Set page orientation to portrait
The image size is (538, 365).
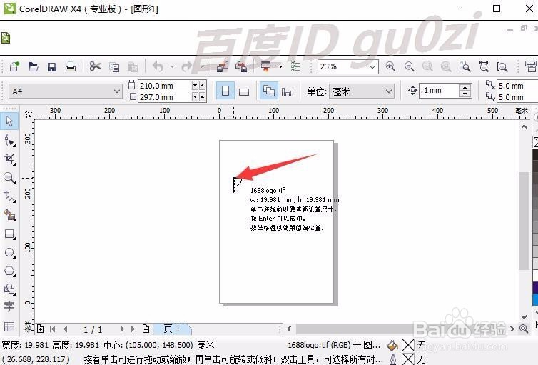tap(225, 91)
